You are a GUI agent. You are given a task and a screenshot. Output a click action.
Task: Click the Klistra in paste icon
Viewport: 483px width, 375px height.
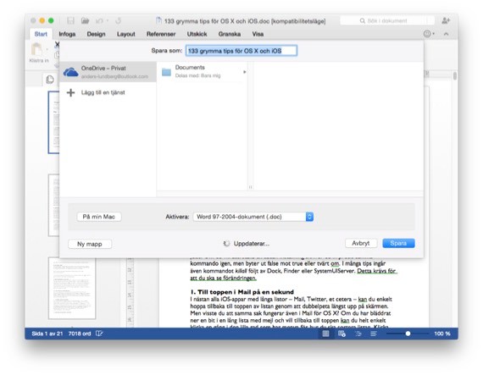(37, 49)
